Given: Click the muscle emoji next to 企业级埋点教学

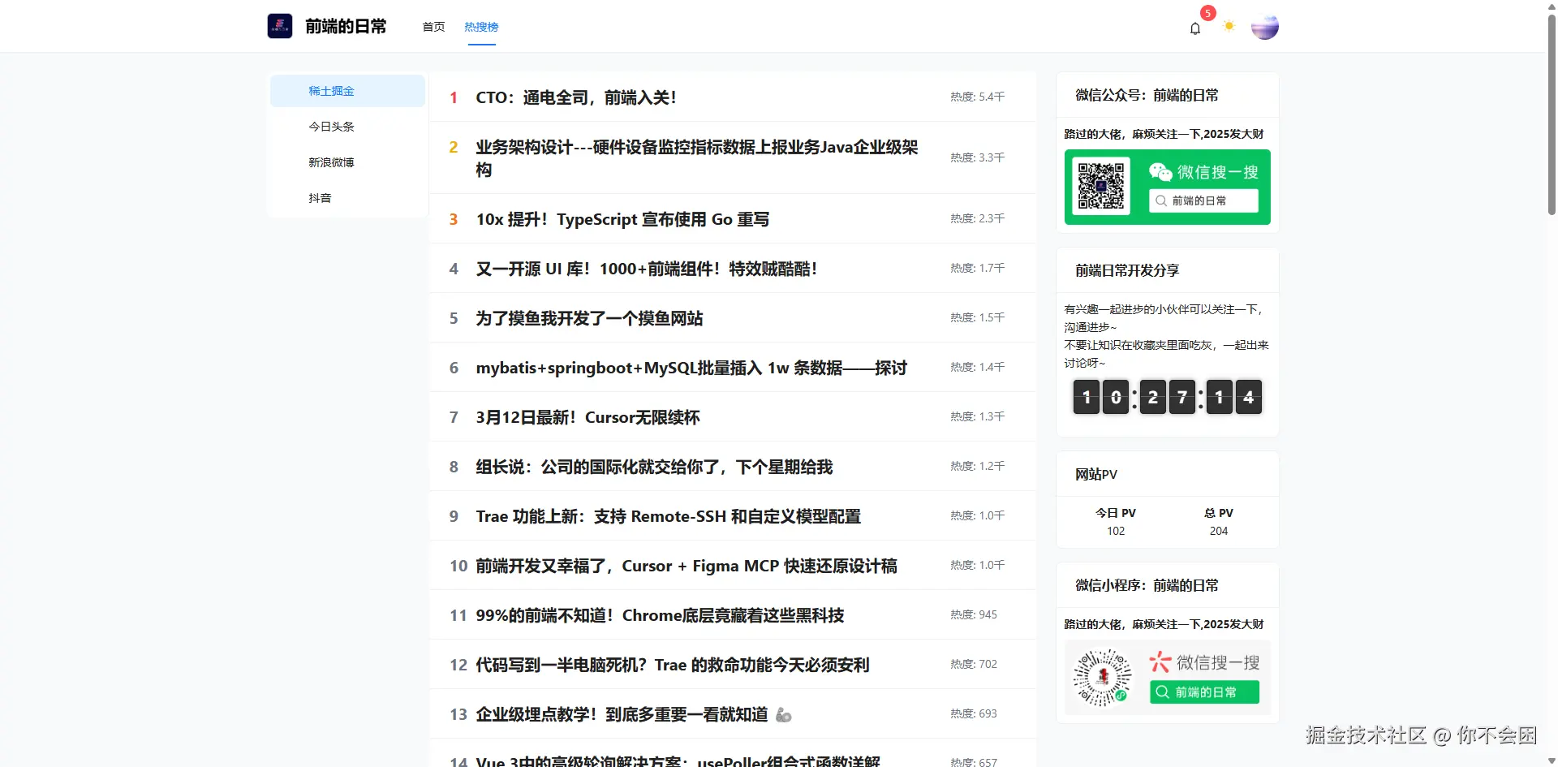Looking at the screenshot, I should coord(782,715).
